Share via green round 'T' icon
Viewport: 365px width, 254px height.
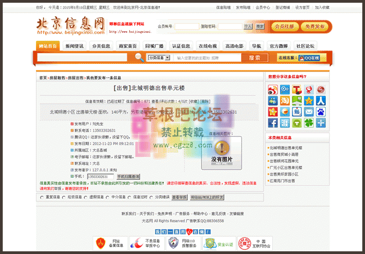click(297, 123)
